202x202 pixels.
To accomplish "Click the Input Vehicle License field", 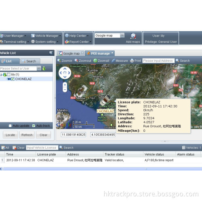I will pos(42,147).
